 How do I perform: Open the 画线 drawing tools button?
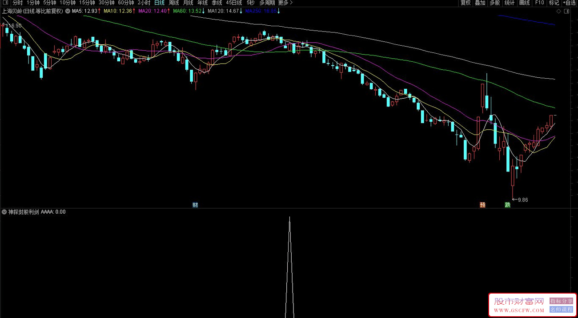525,3
